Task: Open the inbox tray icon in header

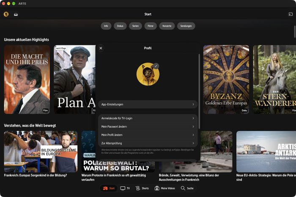Action: pyautogui.click(x=16, y=14)
